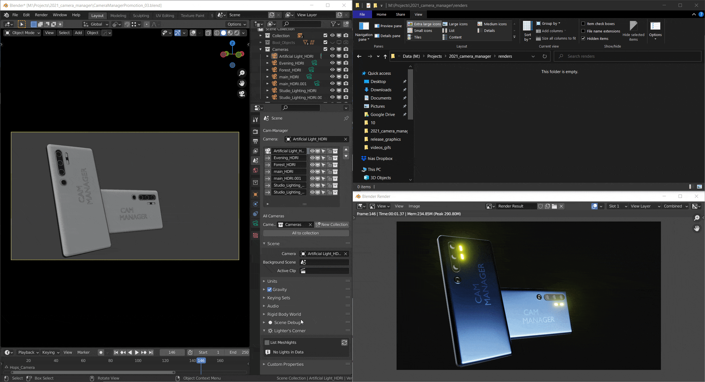Screen dimensions: 705x382
Task: Click the All to collection button
Action: click(306, 233)
